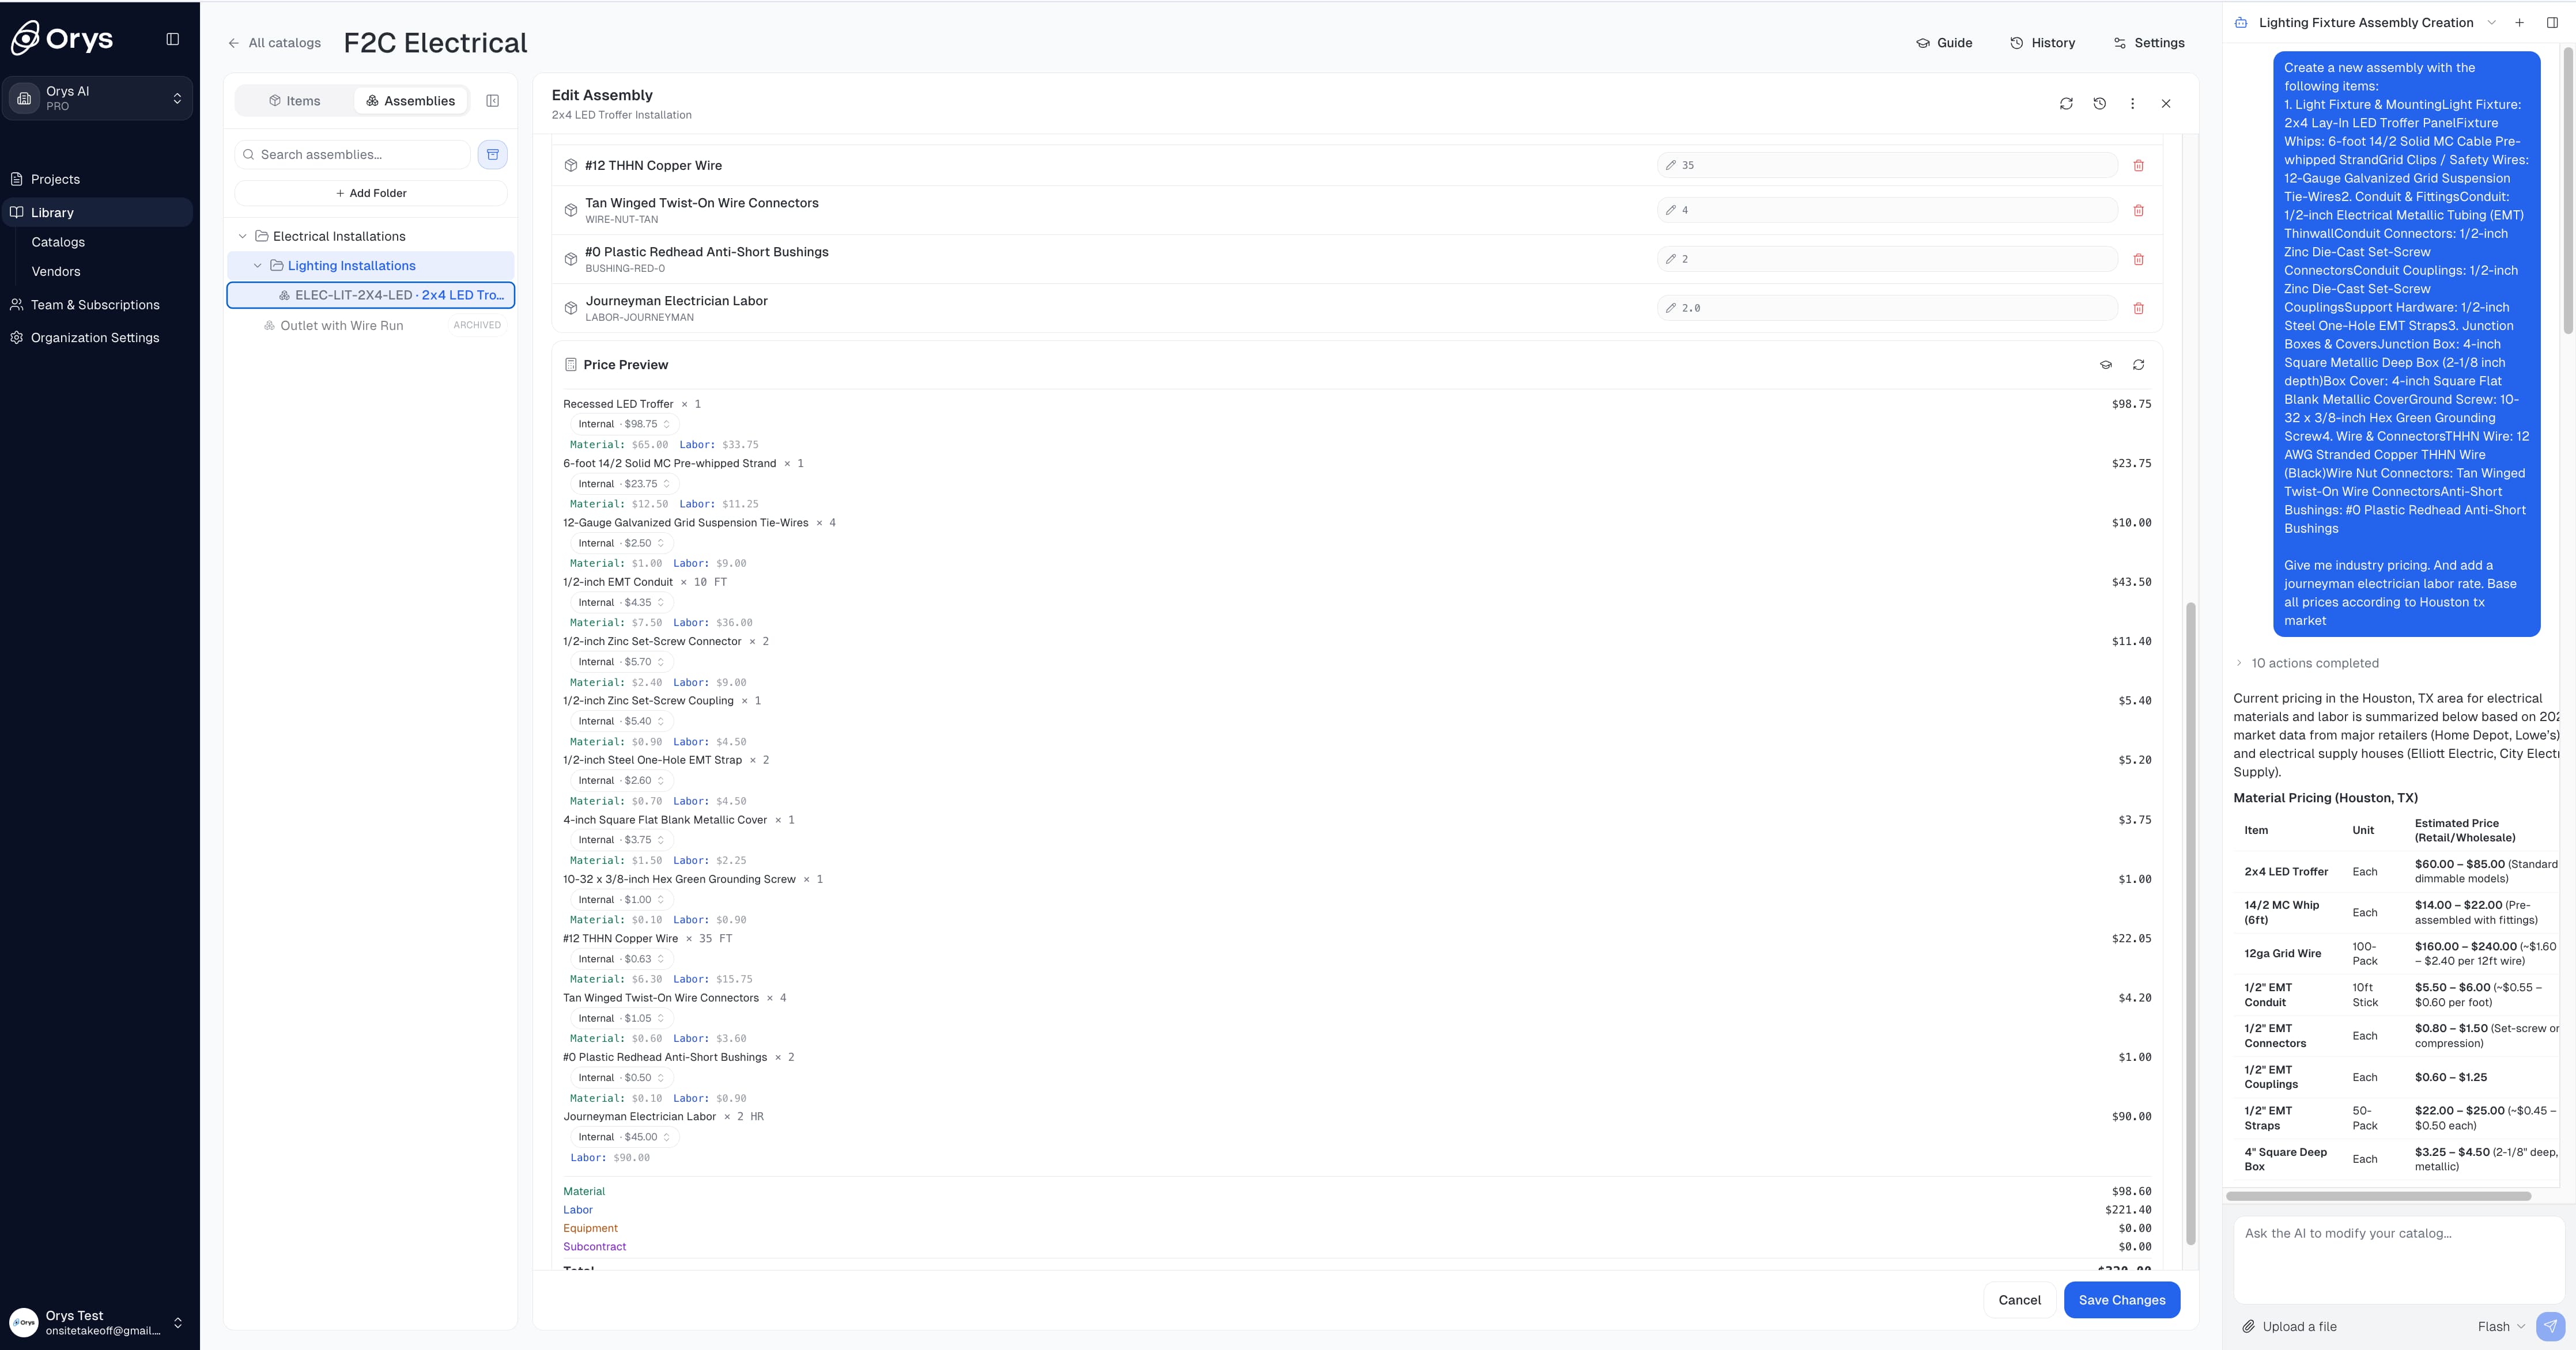This screenshot has height=1350, width=2576.
Task: Refresh the Price Preview
Action: pos(2138,365)
